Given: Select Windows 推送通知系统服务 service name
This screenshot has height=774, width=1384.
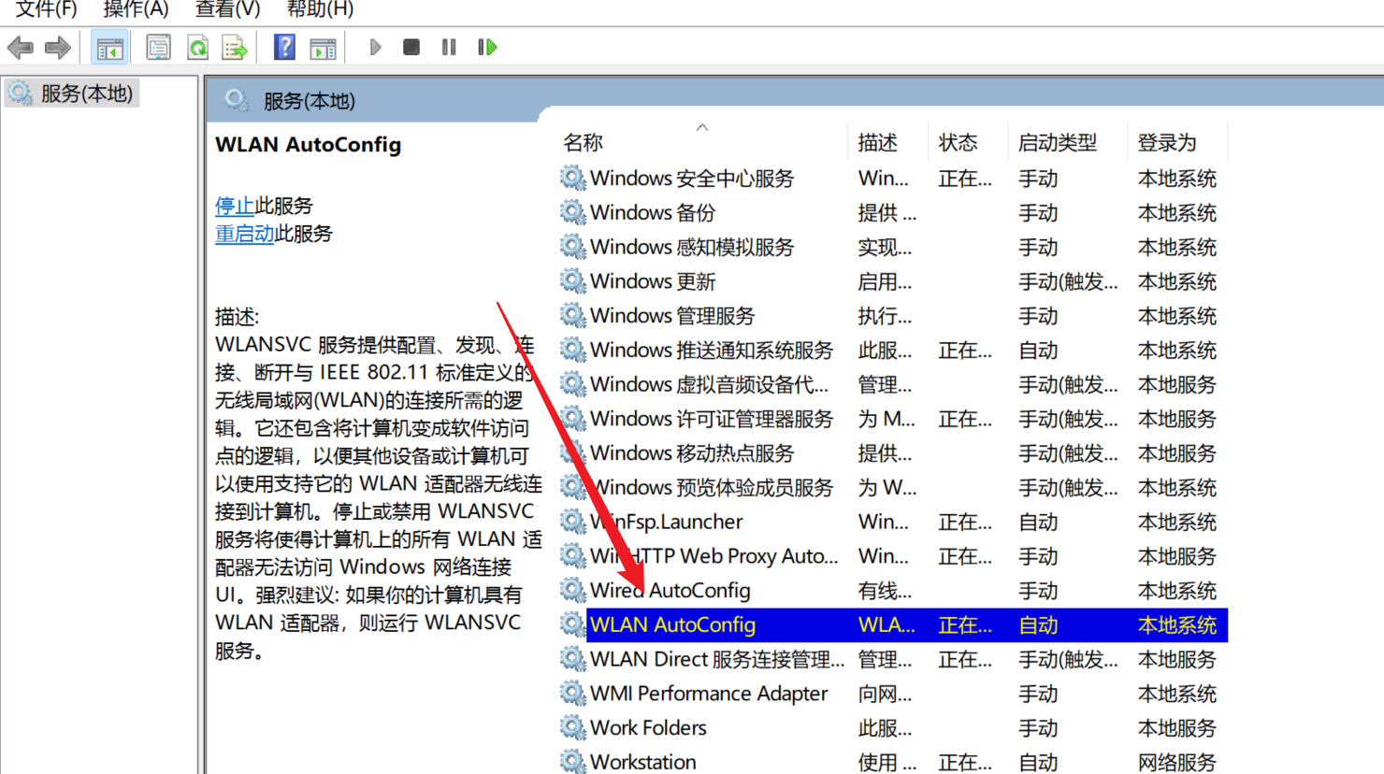Looking at the screenshot, I should coord(712,350).
